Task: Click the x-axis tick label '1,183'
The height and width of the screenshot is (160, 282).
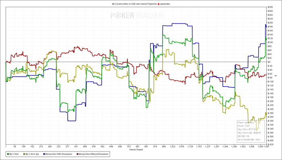Action: pyautogui.click(x=199, y=147)
